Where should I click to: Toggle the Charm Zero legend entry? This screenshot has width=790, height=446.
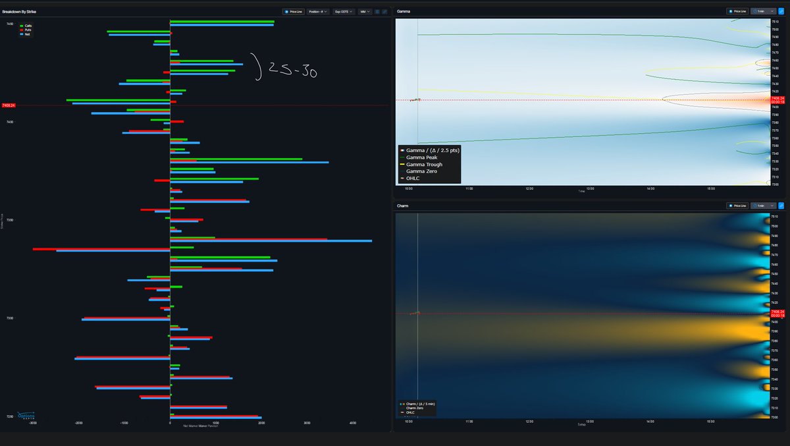[411, 408]
